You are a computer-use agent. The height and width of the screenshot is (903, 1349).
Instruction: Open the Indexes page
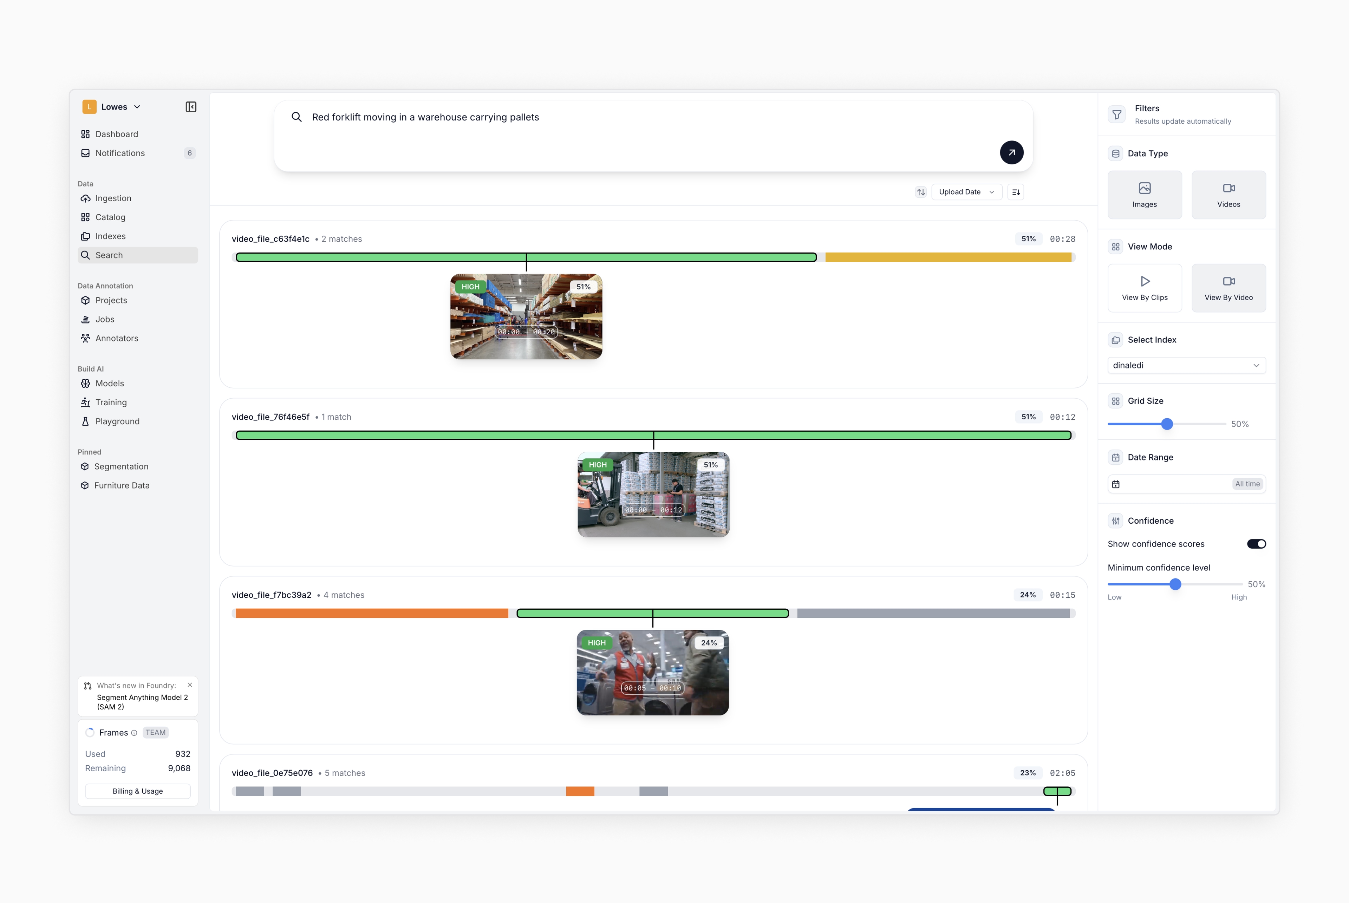click(x=138, y=236)
